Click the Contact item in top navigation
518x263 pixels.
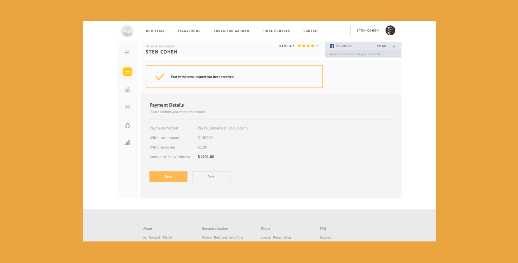[x=311, y=31]
